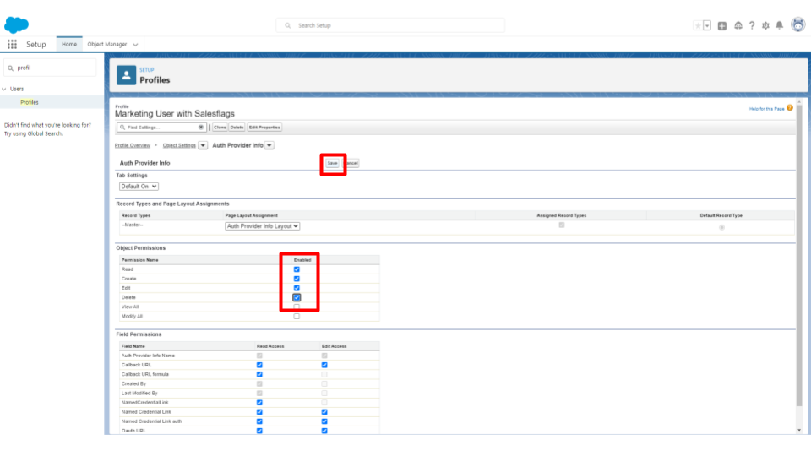Click the page vertical scrollbar
This screenshot has height=456, width=811.
[x=799, y=257]
